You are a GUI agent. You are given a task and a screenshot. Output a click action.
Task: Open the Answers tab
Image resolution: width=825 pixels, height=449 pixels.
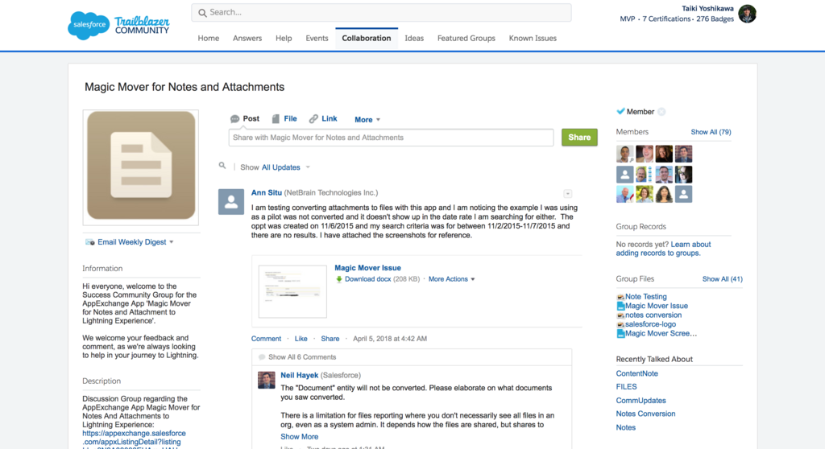click(247, 39)
